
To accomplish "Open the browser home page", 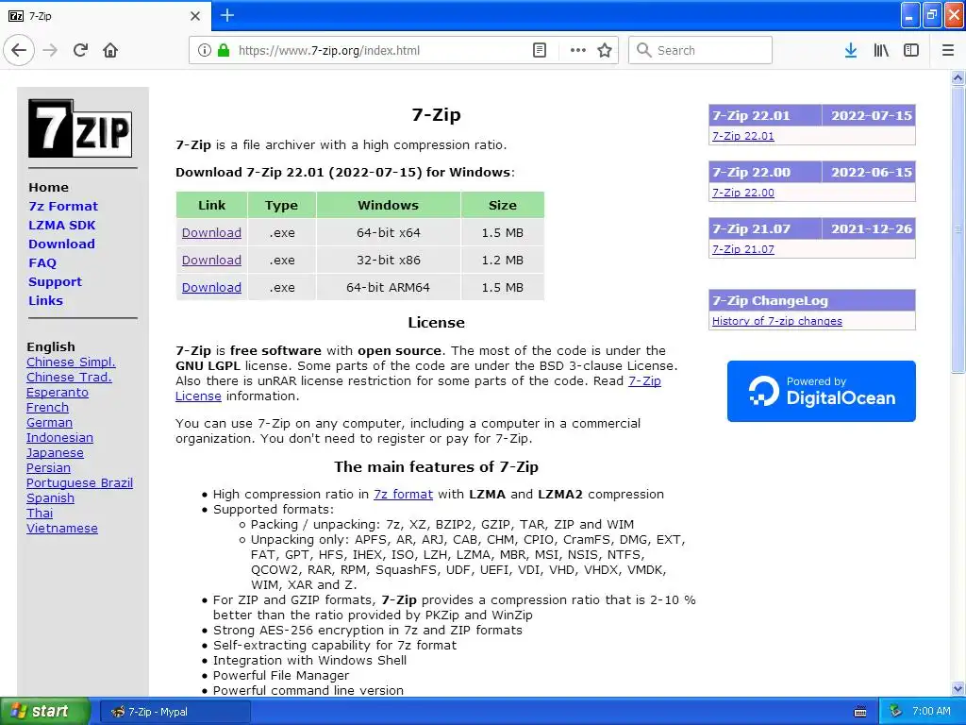I will tap(110, 51).
